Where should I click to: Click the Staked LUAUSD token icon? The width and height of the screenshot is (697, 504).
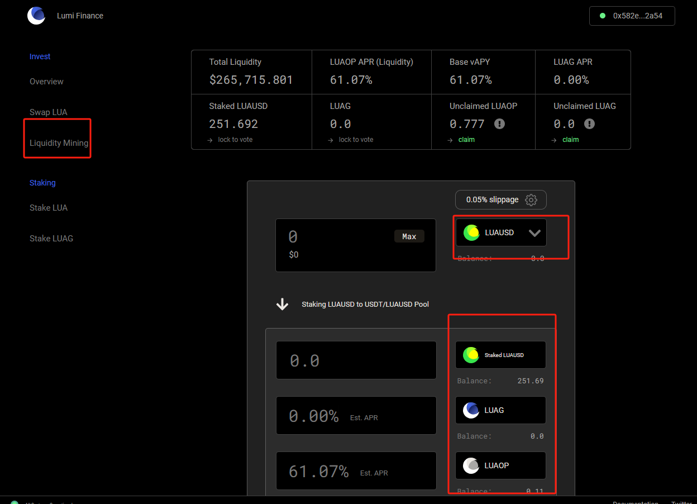click(x=471, y=355)
